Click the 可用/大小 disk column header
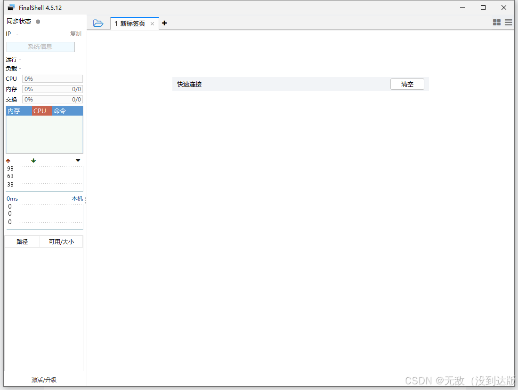The image size is (518, 390). (x=61, y=242)
